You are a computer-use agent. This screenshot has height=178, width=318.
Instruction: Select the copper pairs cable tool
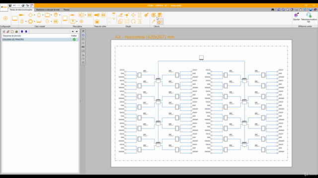pos(97,15)
